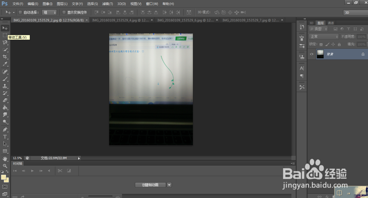Screen dimensions: 368x198
Task: Toggle lock image pixels brush icon
Action: (x=327, y=44)
